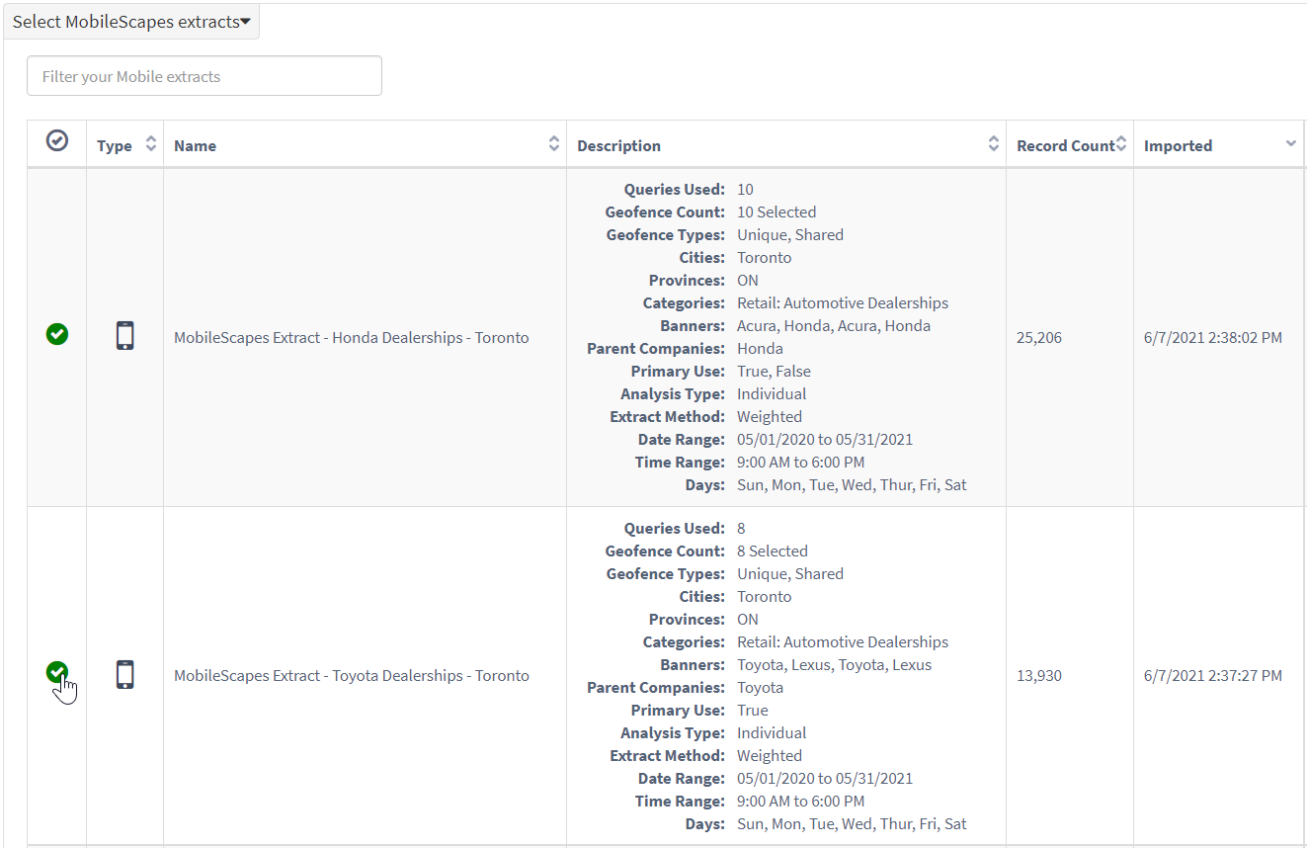Click Geofence Count value 10 Selected
The image size is (1307, 848).
pyautogui.click(x=776, y=212)
